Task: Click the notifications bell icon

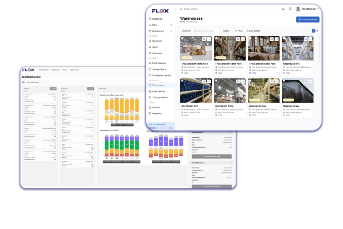Action: [290, 9]
